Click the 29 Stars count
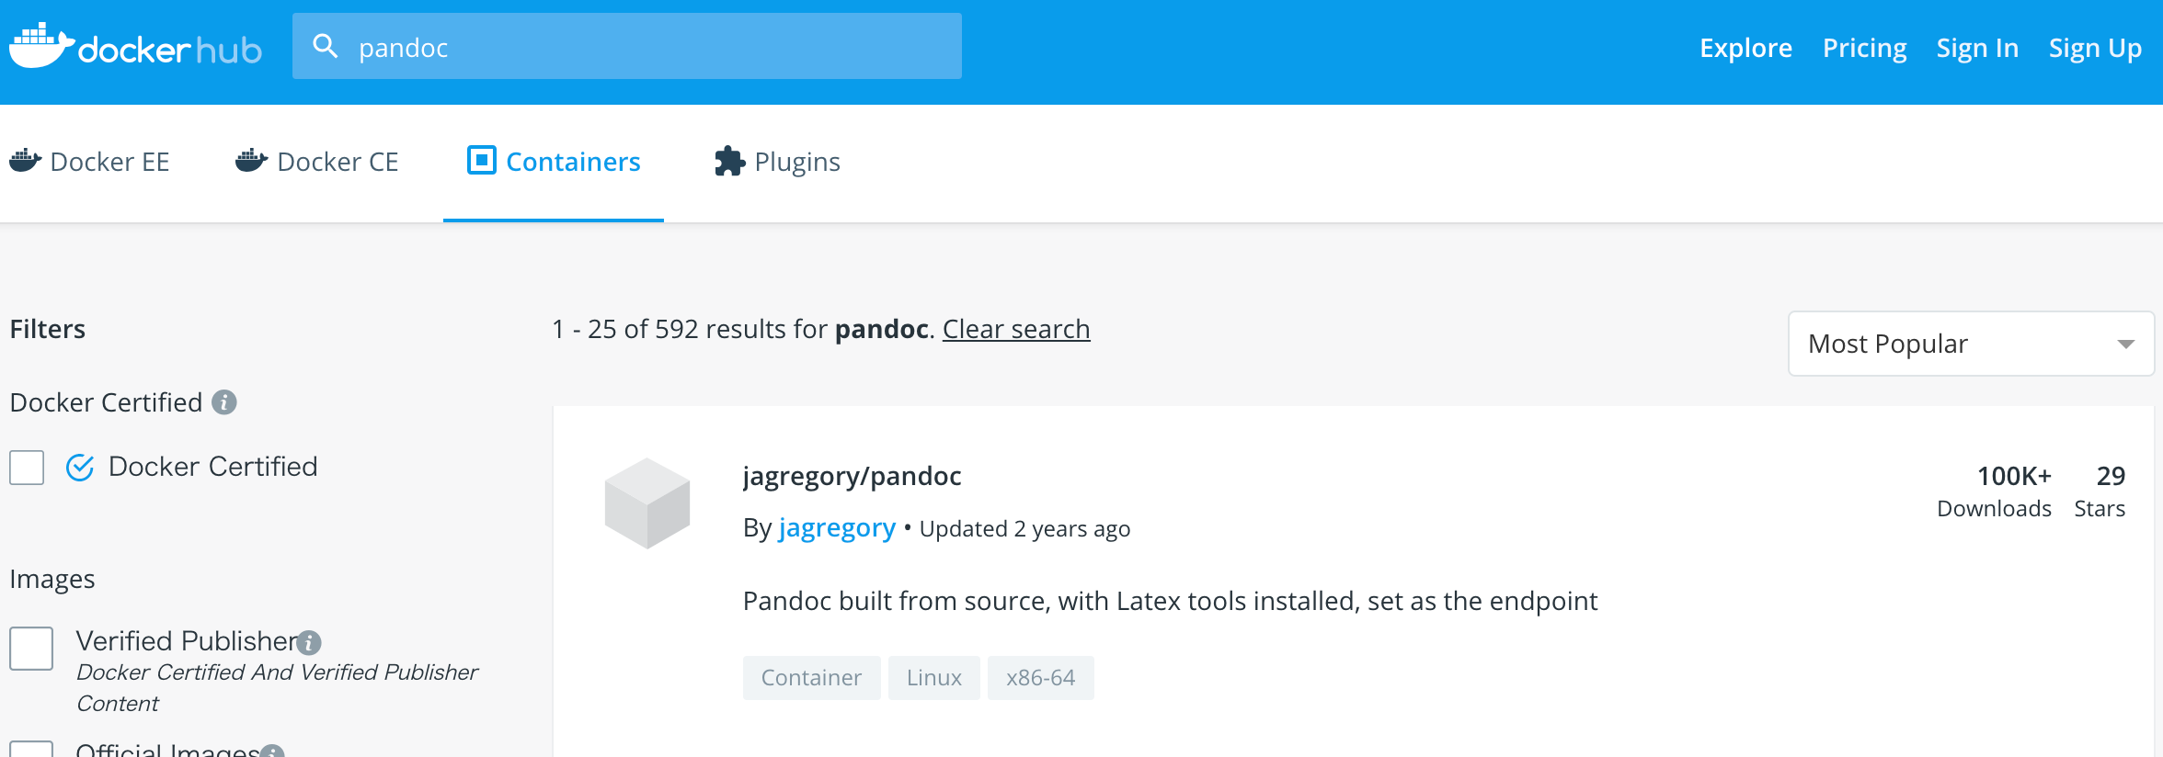The height and width of the screenshot is (757, 2163). [2100, 491]
